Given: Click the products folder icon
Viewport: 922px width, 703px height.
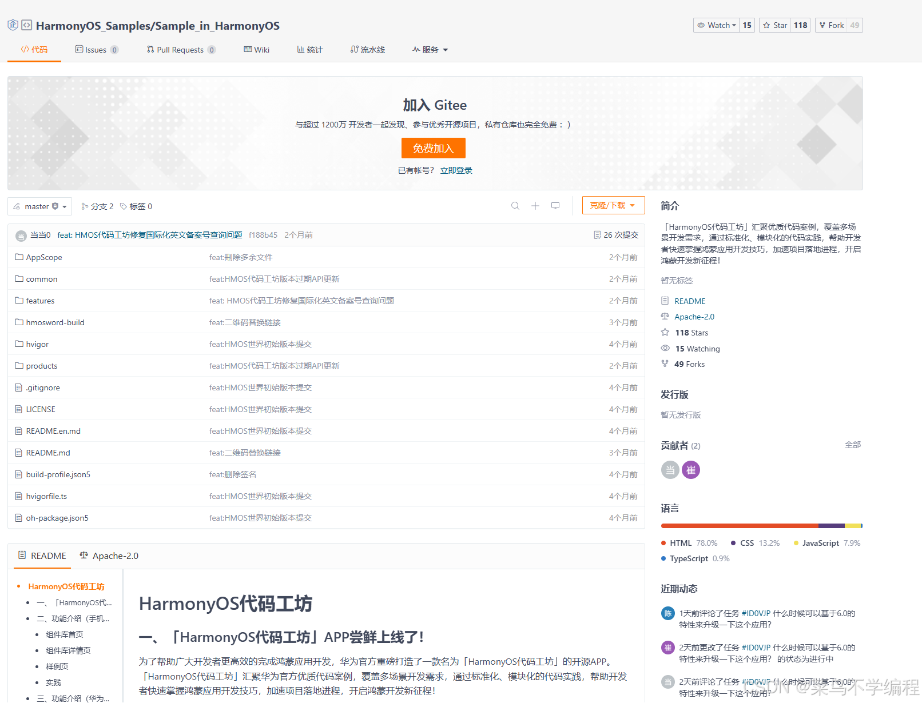Looking at the screenshot, I should [19, 366].
